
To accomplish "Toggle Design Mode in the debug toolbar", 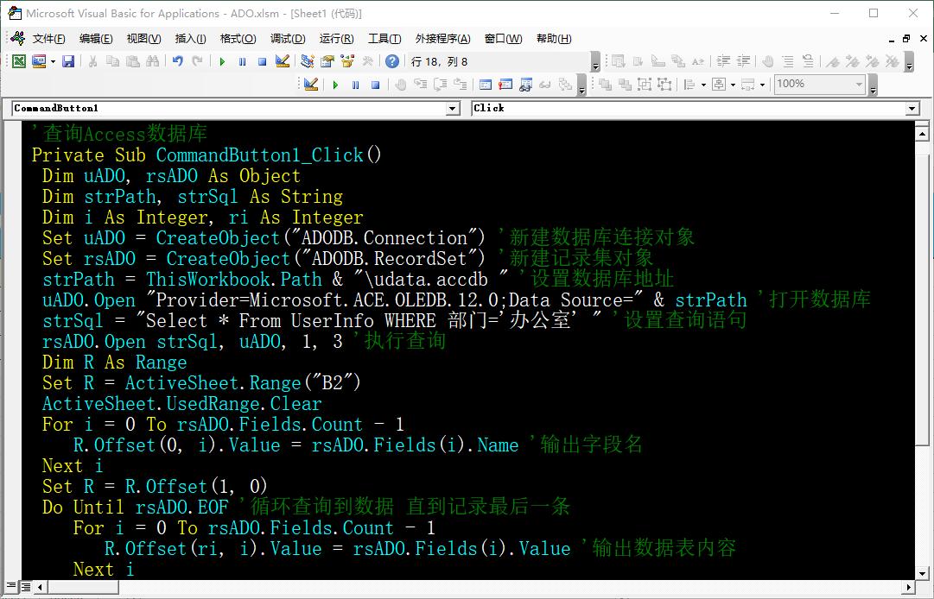I will tap(310, 85).
